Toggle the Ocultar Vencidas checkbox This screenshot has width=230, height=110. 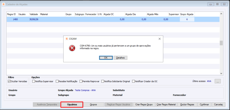tap(9, 81)
